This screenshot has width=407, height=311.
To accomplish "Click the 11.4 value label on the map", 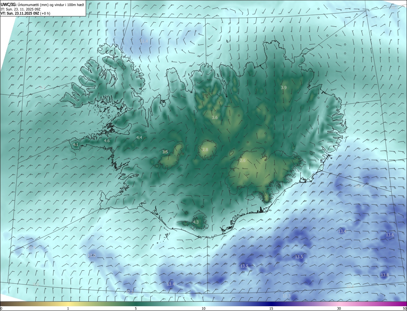I will (144, 41).
